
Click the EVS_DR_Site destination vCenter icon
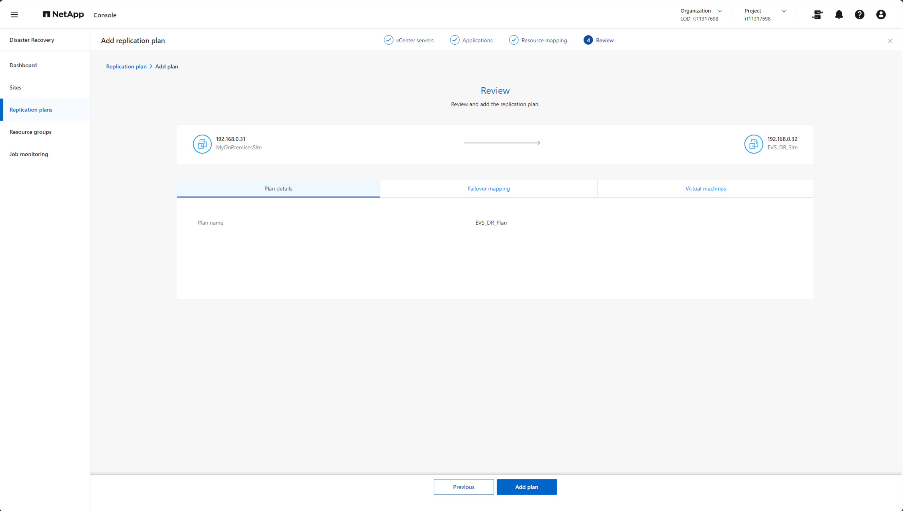pyautogui.click(x=754, y=144)
